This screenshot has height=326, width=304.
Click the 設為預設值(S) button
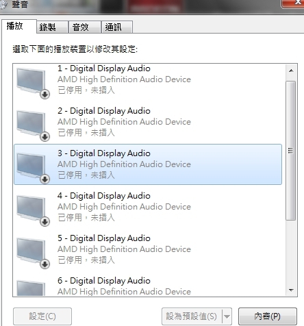pos(192,316)
